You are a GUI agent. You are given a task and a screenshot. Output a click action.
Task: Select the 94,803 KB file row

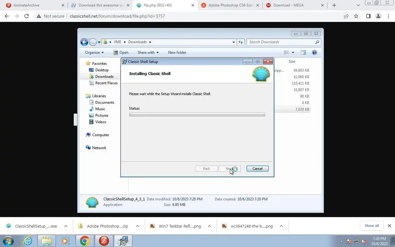click(292, 70)
